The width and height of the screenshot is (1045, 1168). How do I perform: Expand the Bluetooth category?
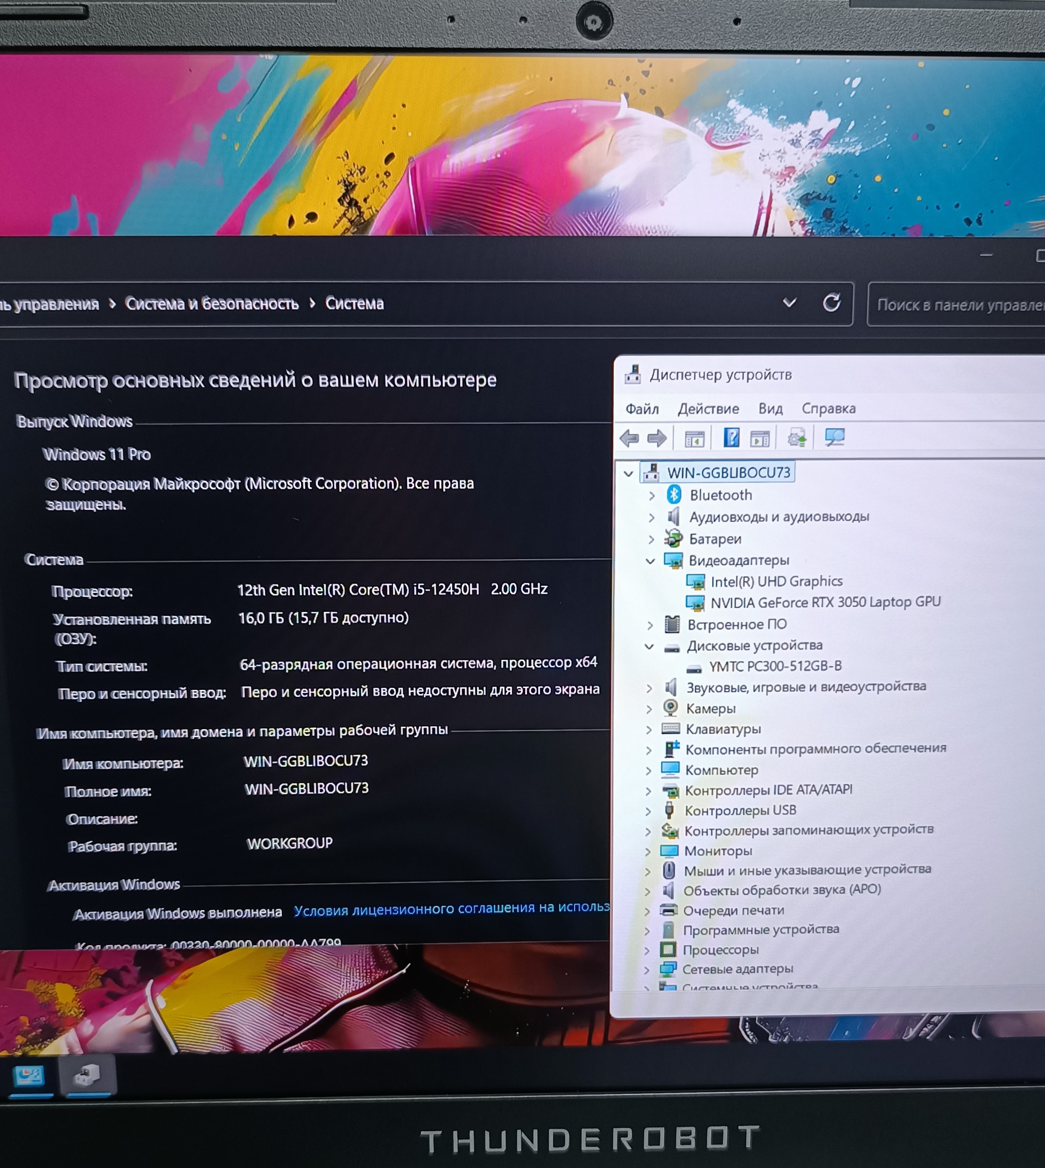tap(652, 495)
